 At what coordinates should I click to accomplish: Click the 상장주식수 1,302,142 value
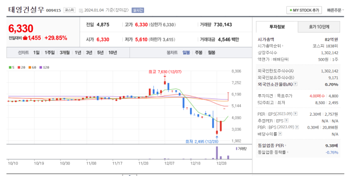[x=329, y=53]
